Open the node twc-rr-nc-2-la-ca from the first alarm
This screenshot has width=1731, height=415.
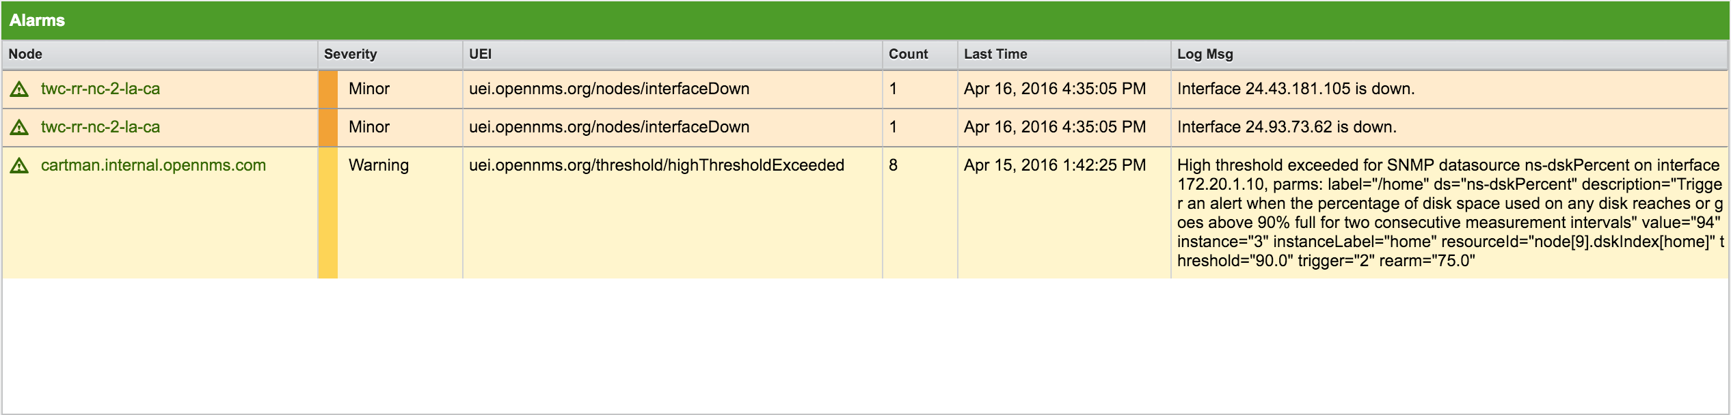point(100,88)
